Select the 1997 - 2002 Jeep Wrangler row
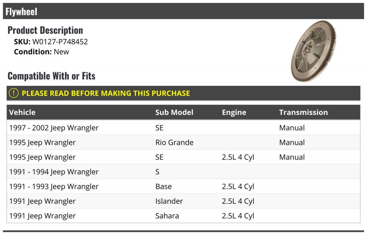367x235 pixels. coord(54,128)
